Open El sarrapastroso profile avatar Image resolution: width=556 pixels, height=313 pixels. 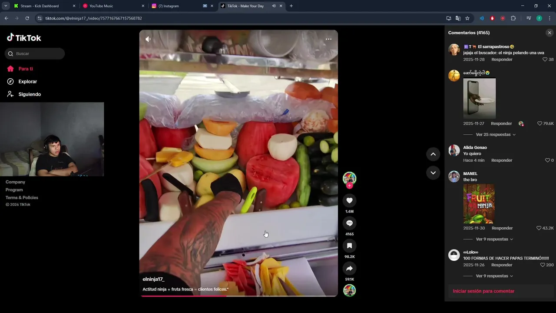point(454,50)
